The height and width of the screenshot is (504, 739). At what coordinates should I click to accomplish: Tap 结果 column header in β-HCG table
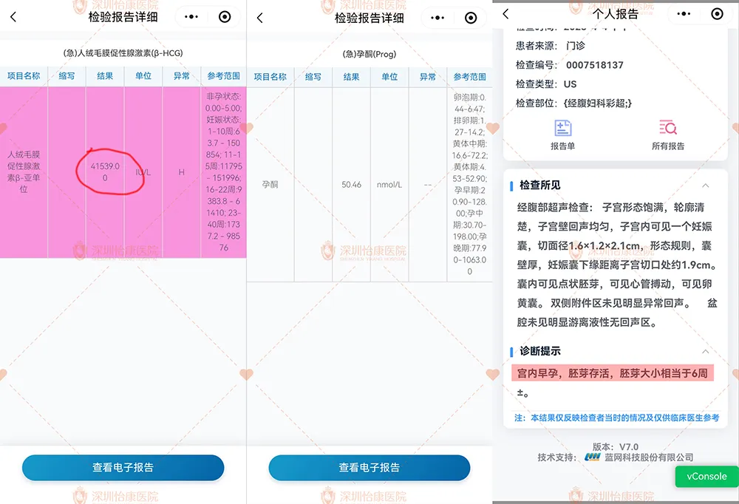[105, 75]
